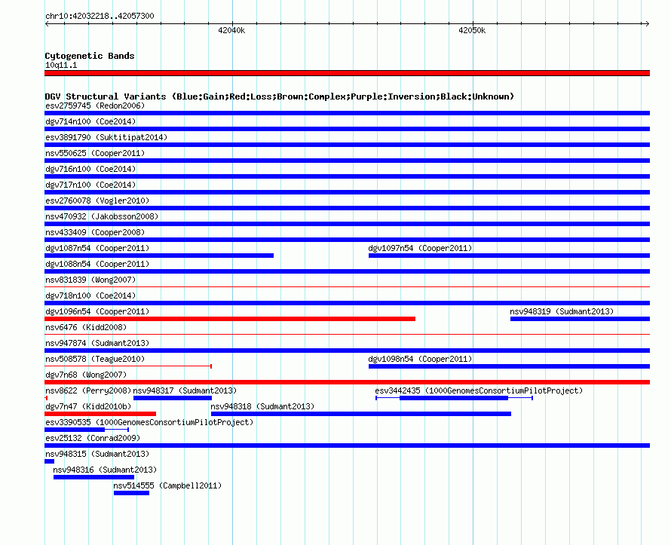Viewport: 671px width, 545px height.
Task: Click the blue nsv948316 gain bar
Action: click(x=93, y=477)
